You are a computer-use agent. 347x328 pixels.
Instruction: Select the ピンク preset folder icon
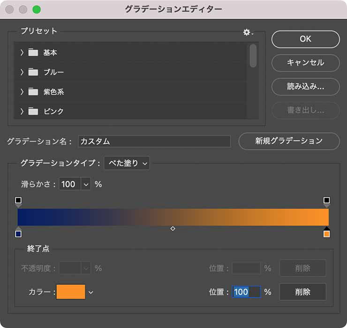(x=33, y=112)
